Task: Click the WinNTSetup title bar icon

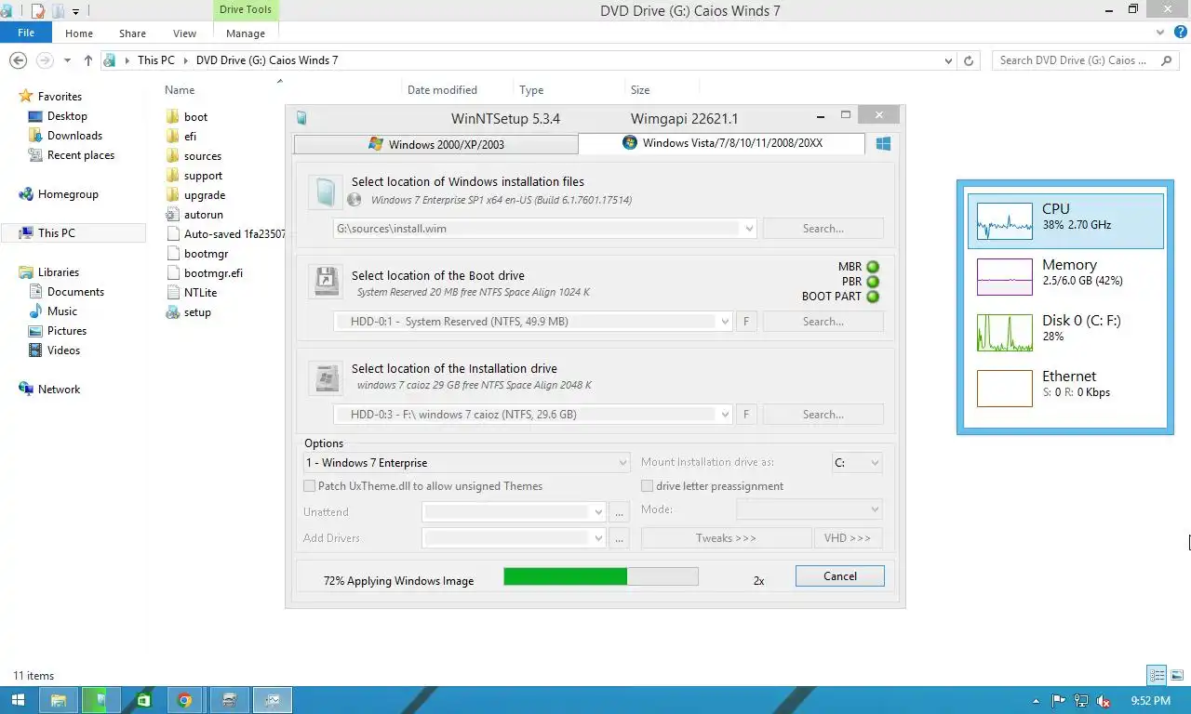Action: [301, 118]
